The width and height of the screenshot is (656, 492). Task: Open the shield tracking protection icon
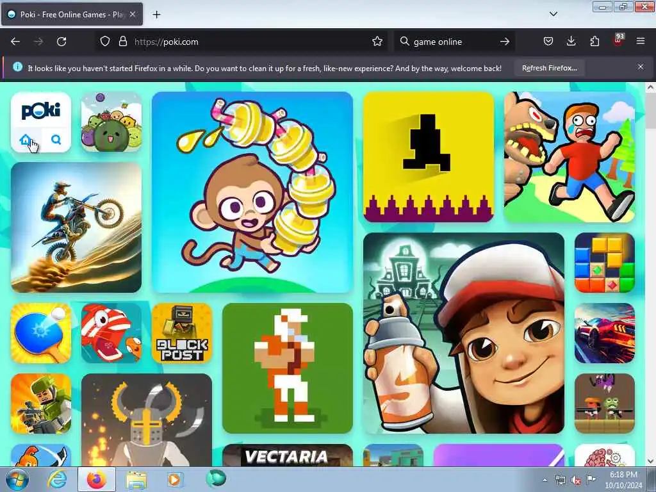pyautogui.click(x=105, y=42)
